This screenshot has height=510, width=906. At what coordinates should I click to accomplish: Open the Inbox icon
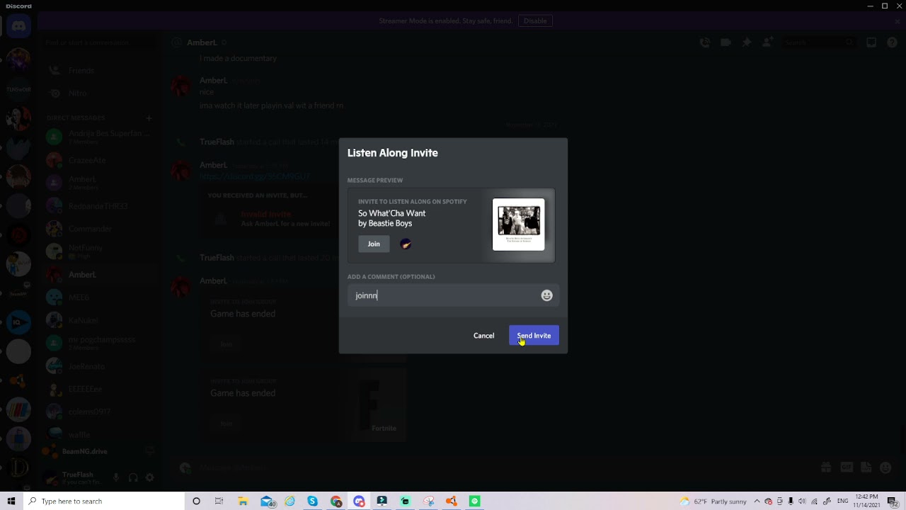pyautogui.click(x=871, y=42)
